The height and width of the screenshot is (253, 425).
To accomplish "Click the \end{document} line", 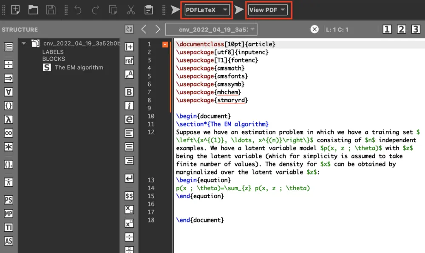I will (200, 220).
